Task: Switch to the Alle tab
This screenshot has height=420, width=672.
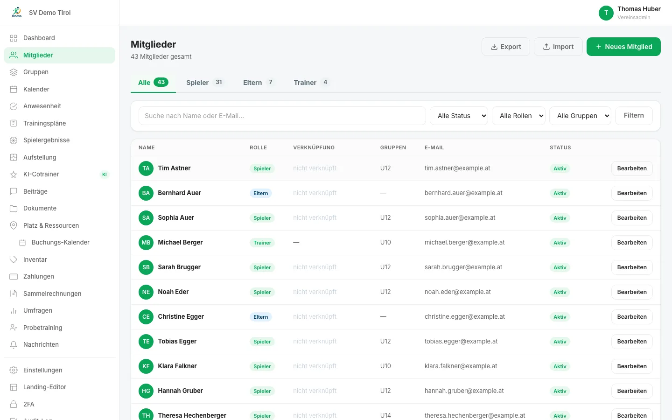Action: (x=153, y=83)
